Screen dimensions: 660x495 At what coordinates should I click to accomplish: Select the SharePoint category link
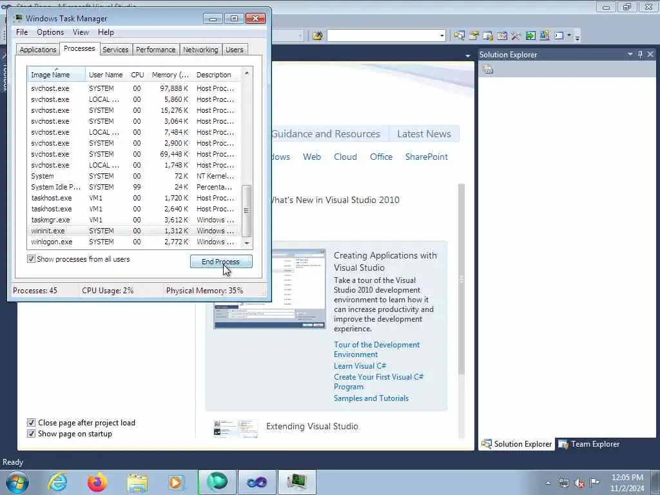point(427,157)
